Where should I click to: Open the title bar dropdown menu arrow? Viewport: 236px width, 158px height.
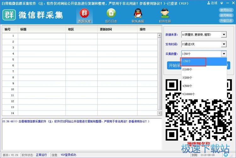tap(222, 3)
